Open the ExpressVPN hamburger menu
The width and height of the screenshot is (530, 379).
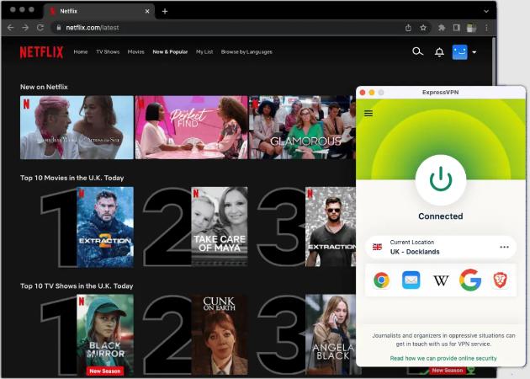368,114
